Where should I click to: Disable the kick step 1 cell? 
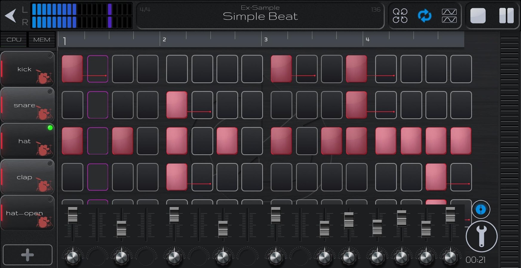click(x=72, y=69)
